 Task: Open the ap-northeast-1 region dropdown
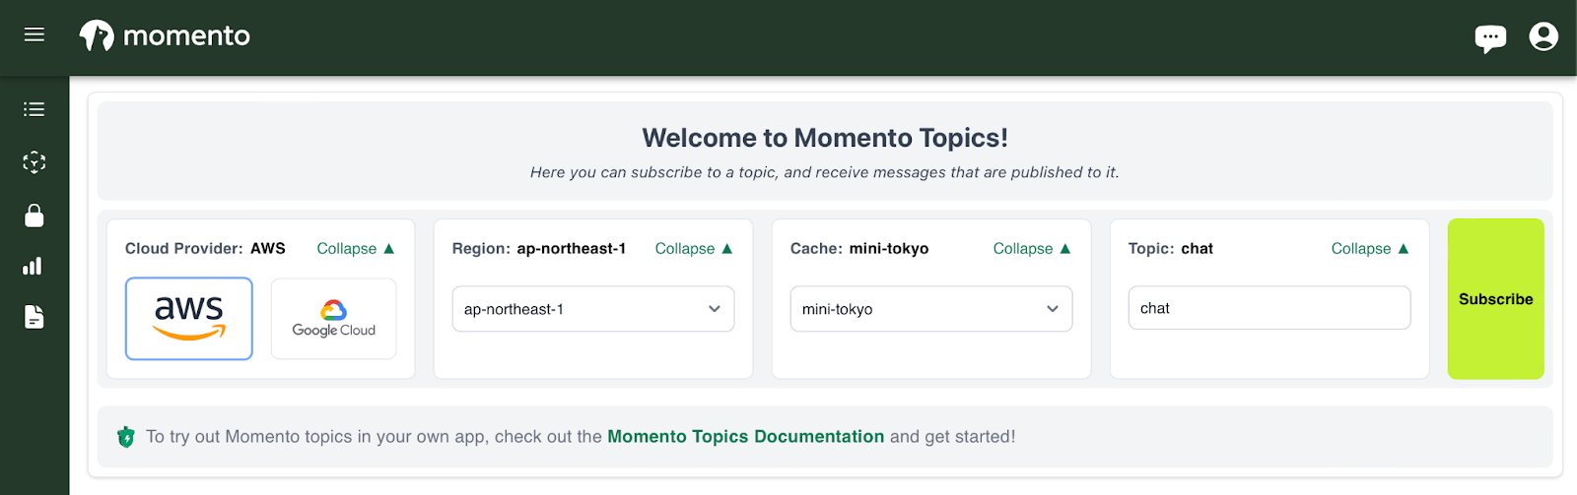[x=593, y=309]
